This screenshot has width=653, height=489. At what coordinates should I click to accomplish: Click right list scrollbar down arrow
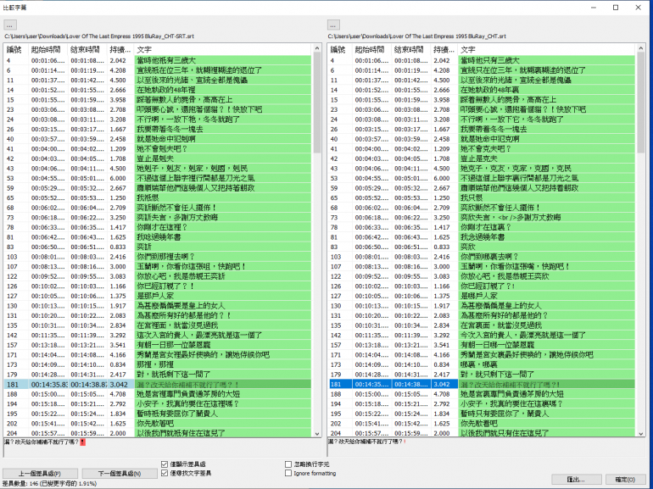click(641, 433)
